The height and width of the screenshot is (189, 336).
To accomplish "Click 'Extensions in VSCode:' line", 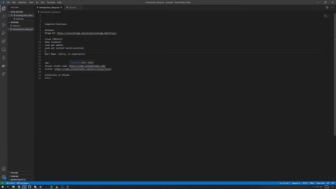I will pos(57,75).
